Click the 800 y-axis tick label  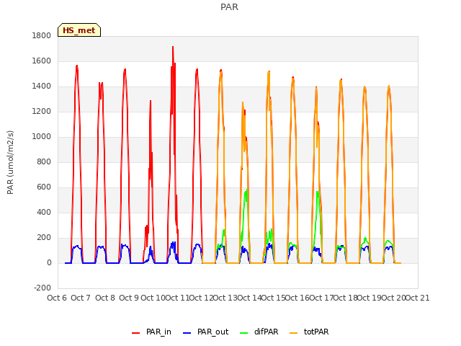pos(44,161)
